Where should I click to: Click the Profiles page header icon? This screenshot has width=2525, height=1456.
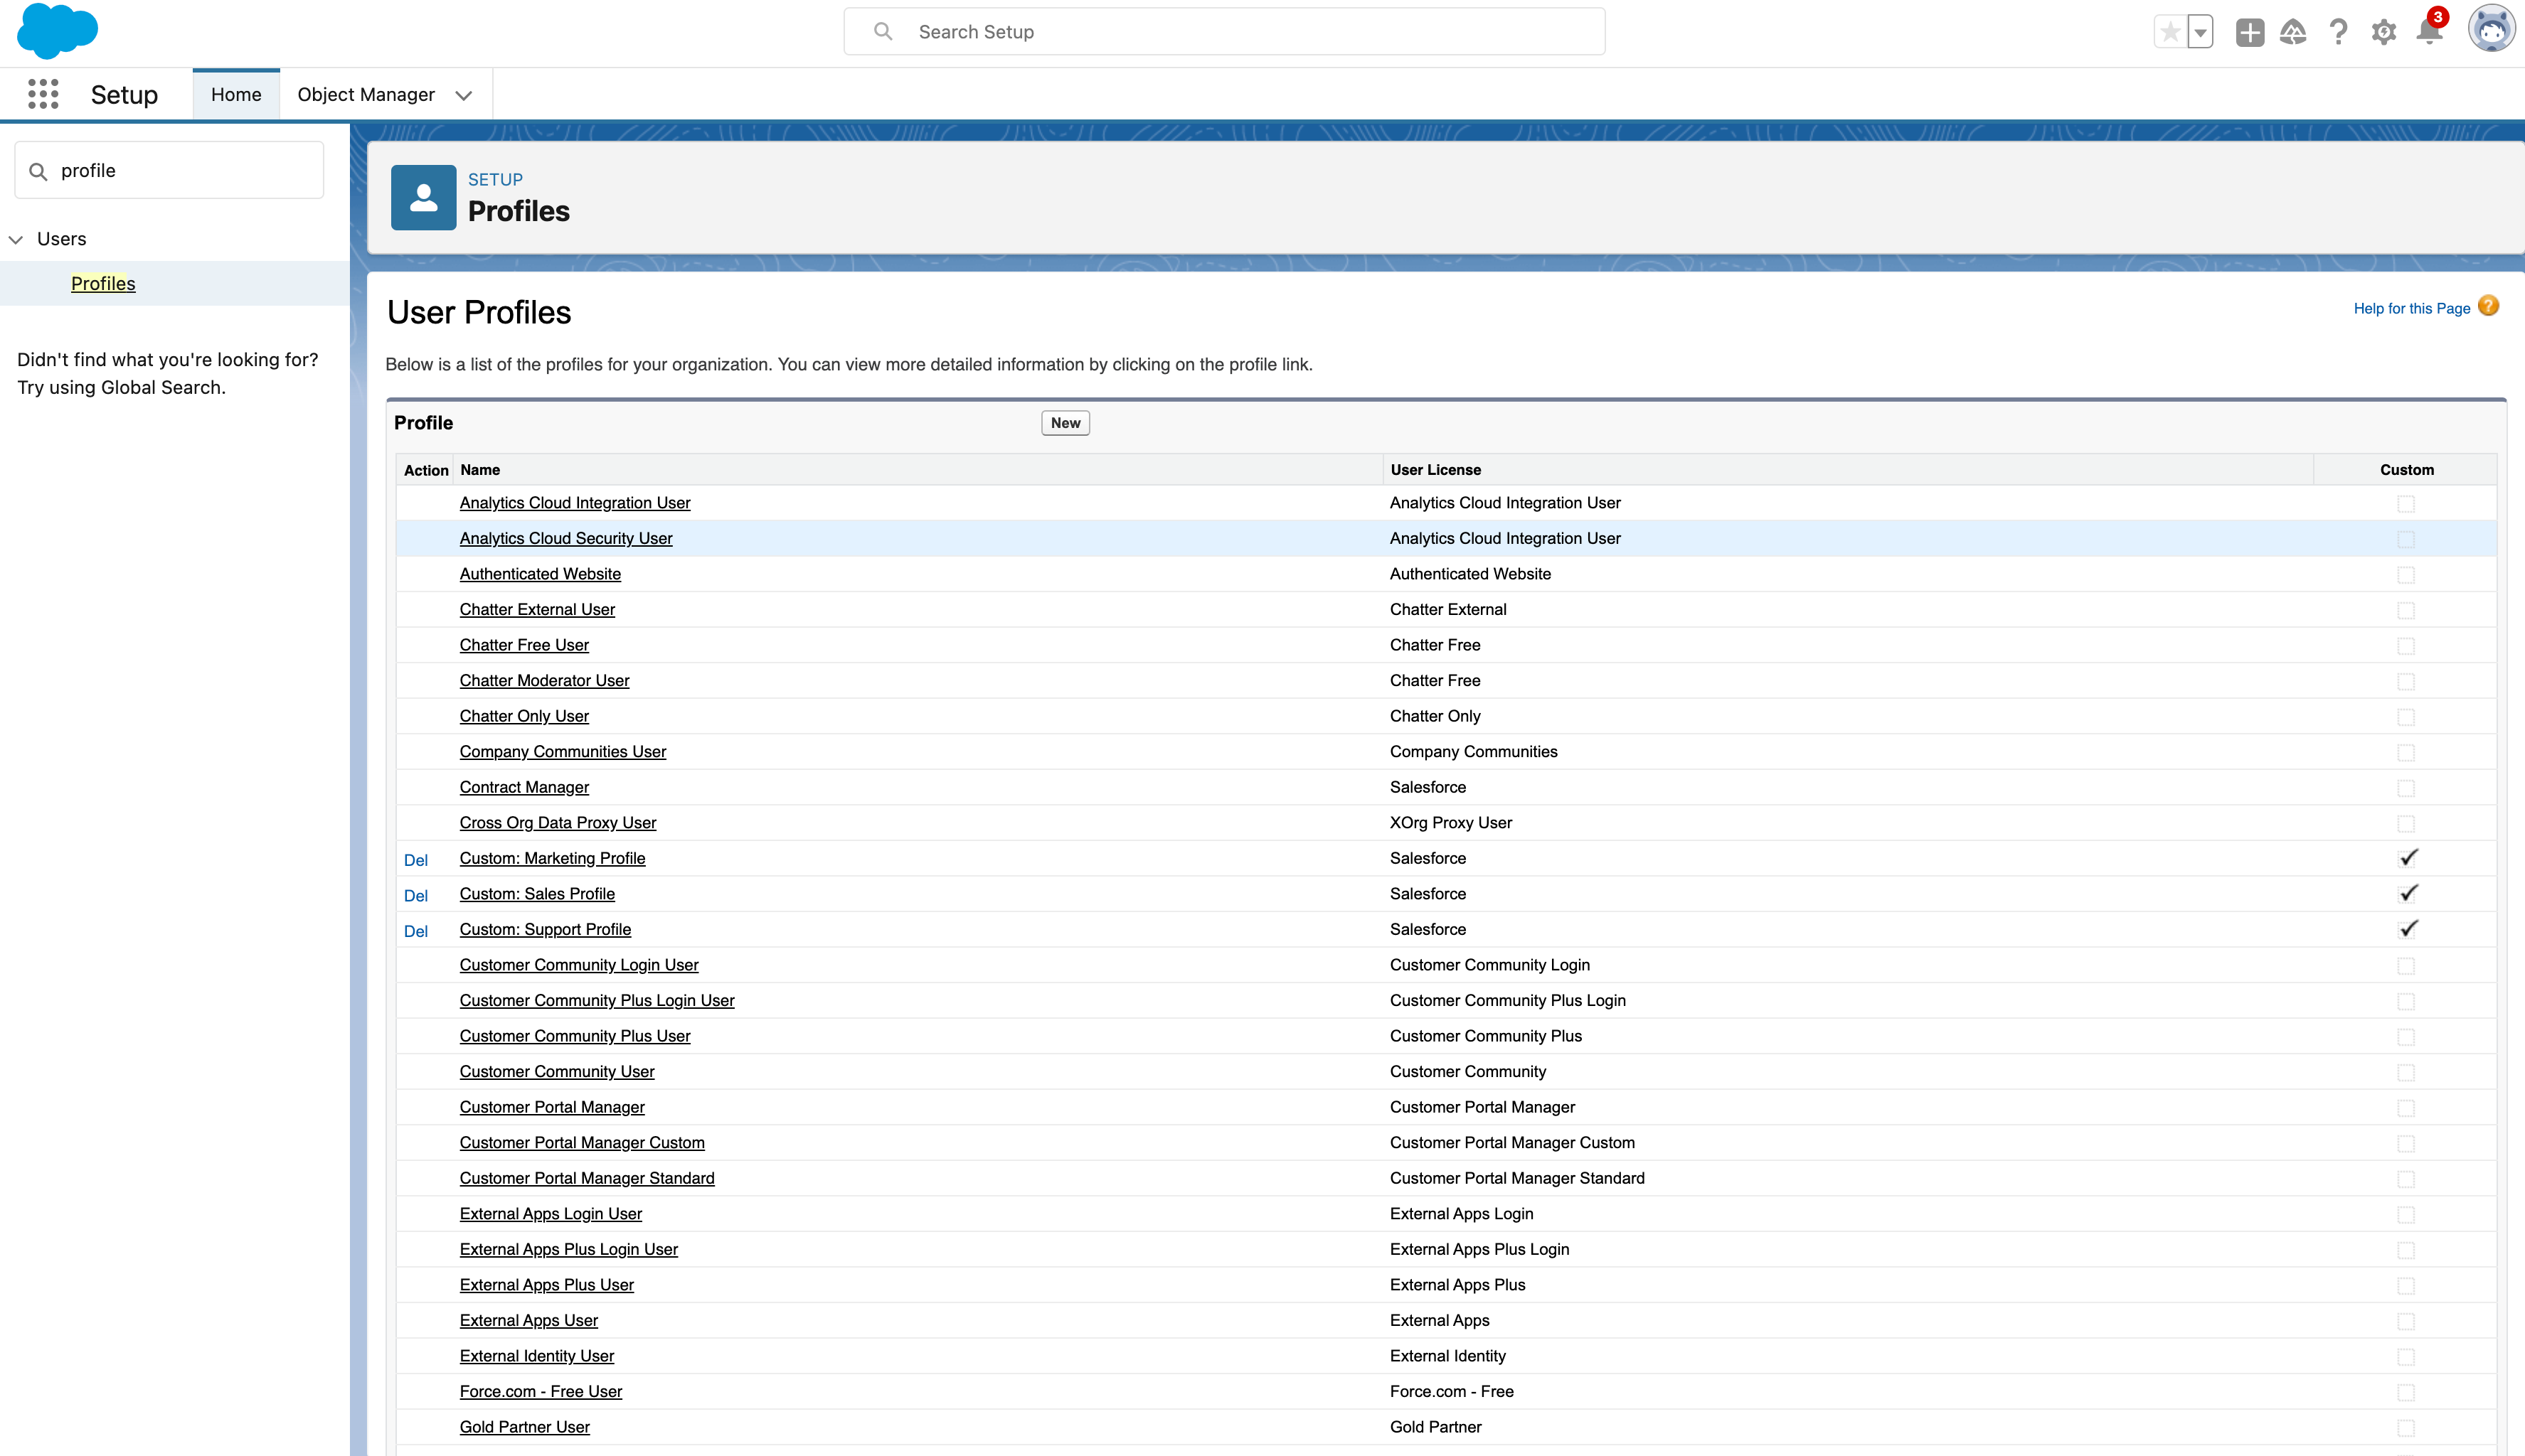423,197
